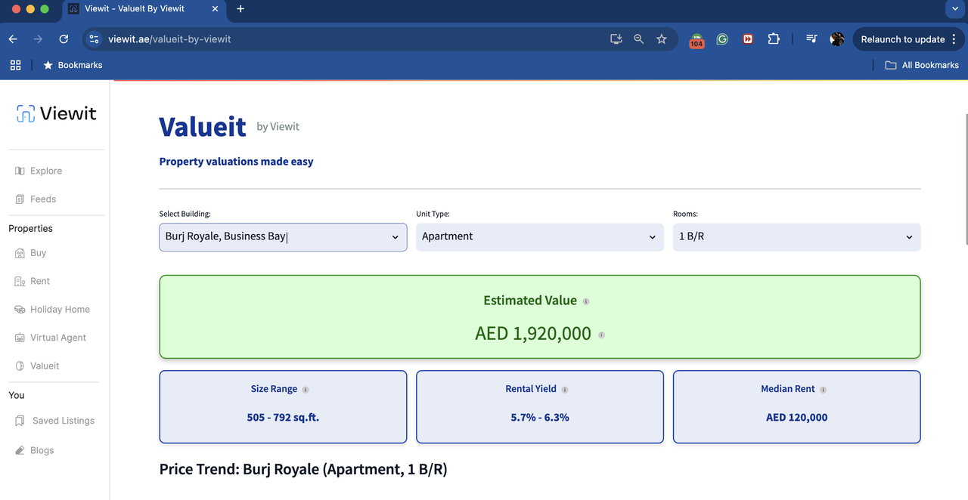
Task: Click info icon next to Median Rent
Action: coord(823,390)
